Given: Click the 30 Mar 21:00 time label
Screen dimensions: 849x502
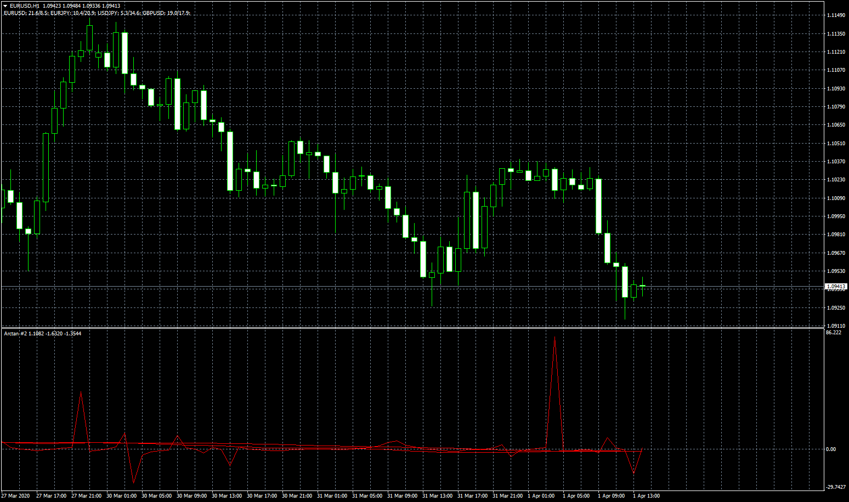Looking at the screenshot, I should [297, 496].
